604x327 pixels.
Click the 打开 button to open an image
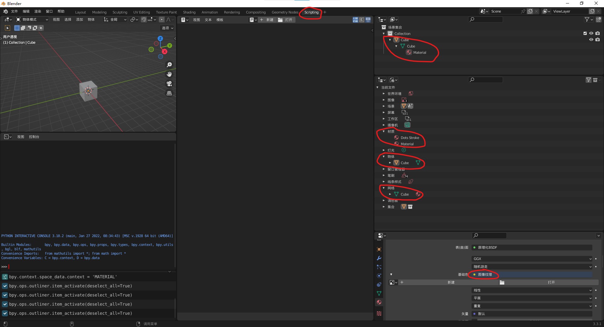(551, 282)
